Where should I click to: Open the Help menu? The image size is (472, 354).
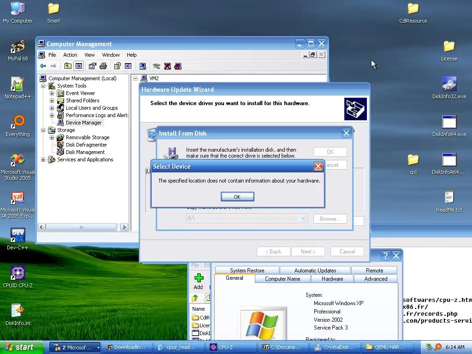point(131,55)
